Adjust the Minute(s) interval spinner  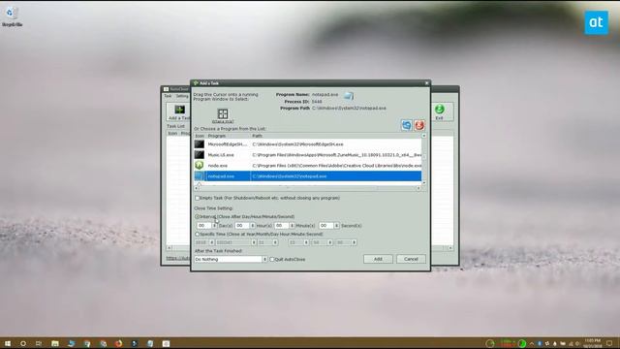[292, 226]
